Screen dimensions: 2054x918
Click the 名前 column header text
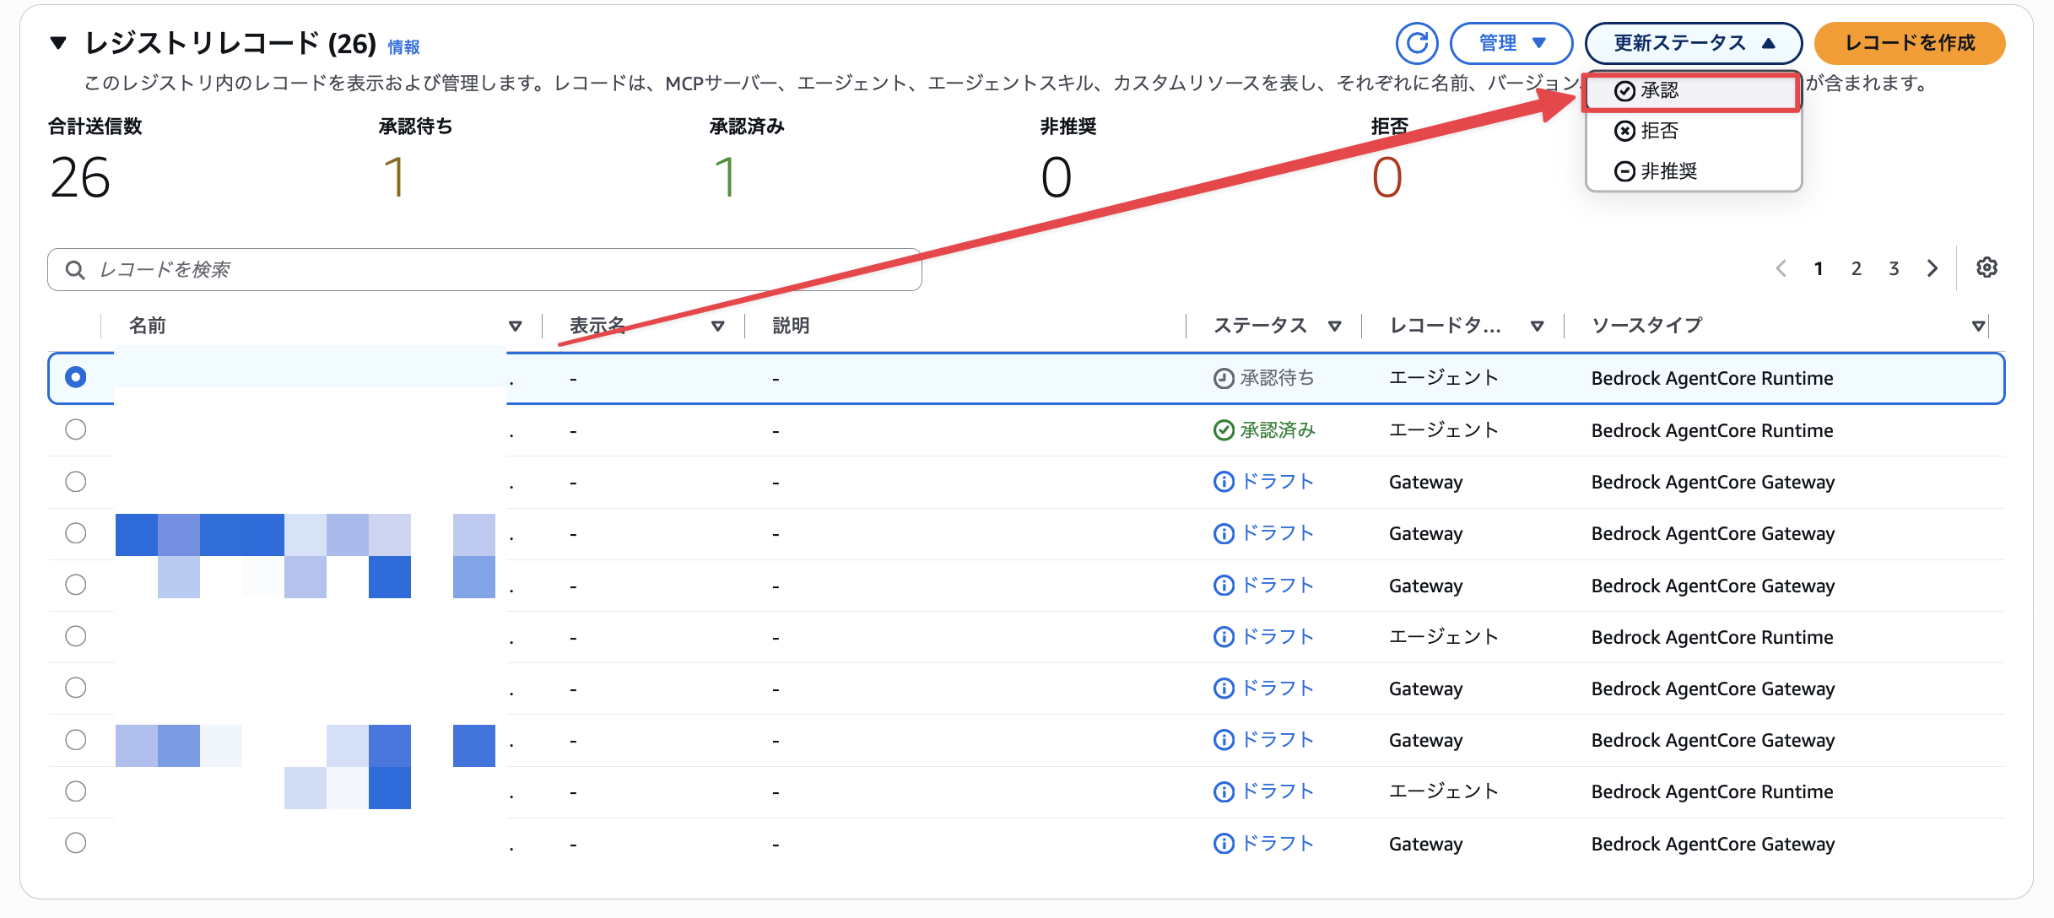[147, 326]
